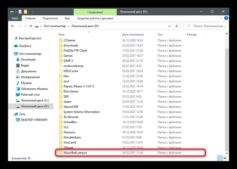Screen dimensions: 237x169
Task: Click 'Этот компьютер' breadcrumb segment
Action: [55, 26]
